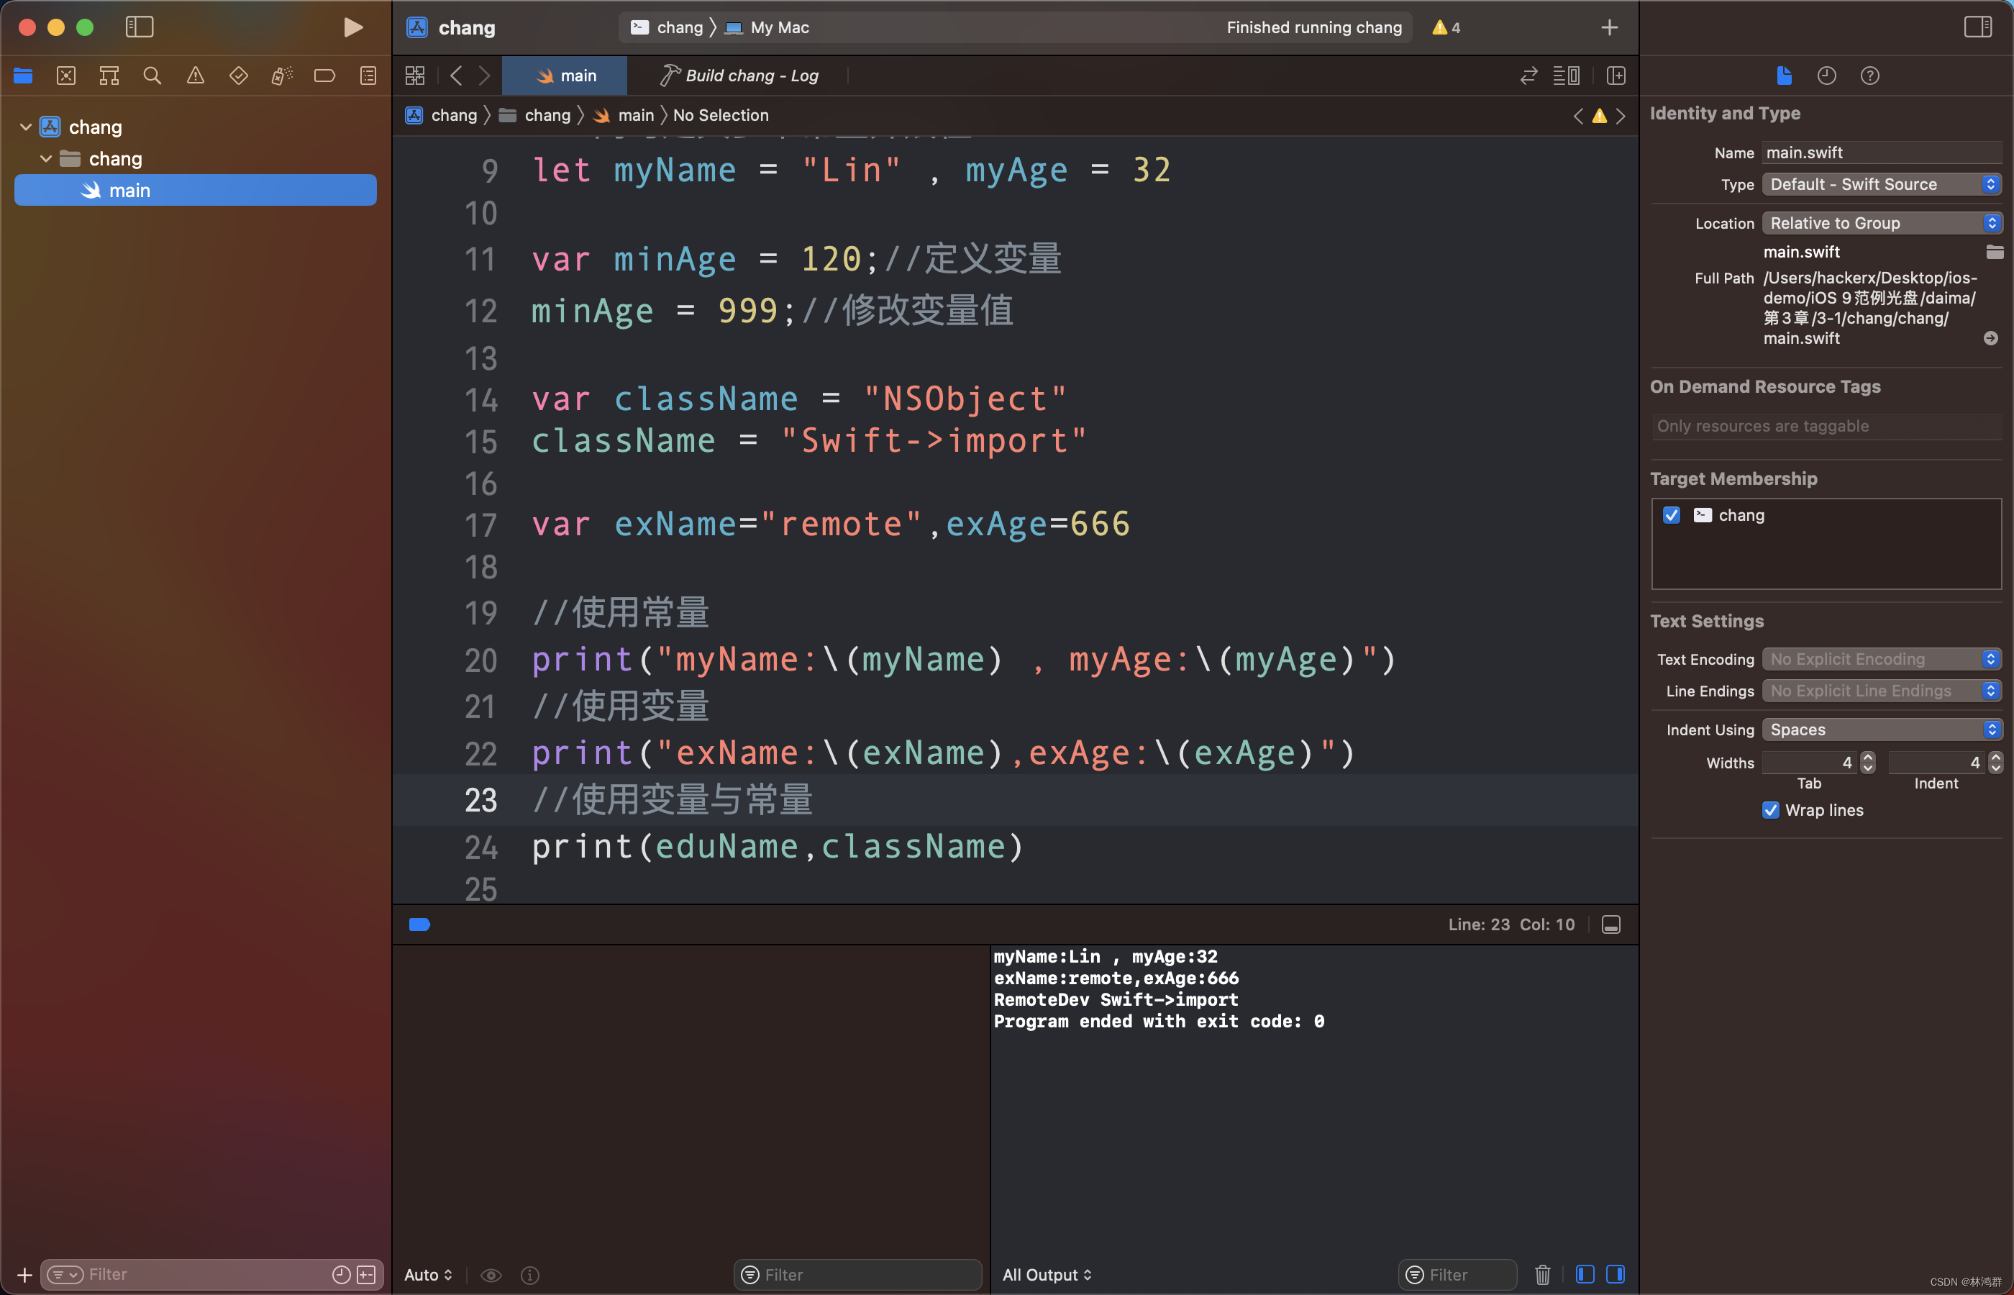
Task: Open the Source Control navigator
Action: point(66,76)
